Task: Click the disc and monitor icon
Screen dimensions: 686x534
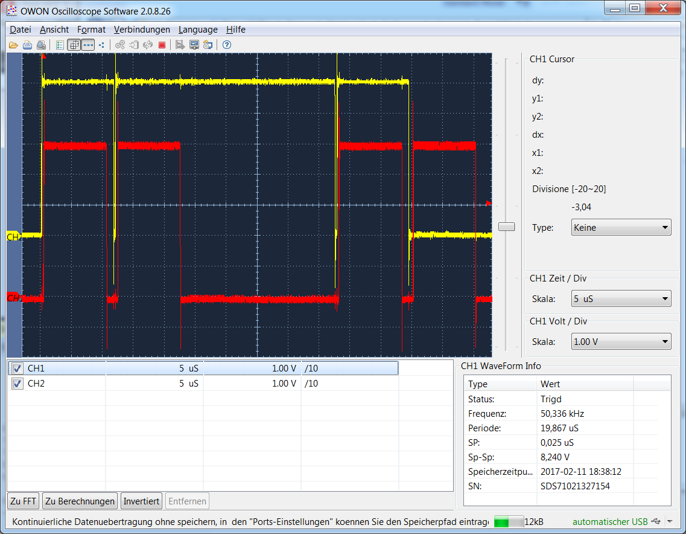Action: [x=208, y=45]
